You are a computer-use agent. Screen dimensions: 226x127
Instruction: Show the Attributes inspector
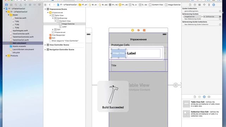204,5
